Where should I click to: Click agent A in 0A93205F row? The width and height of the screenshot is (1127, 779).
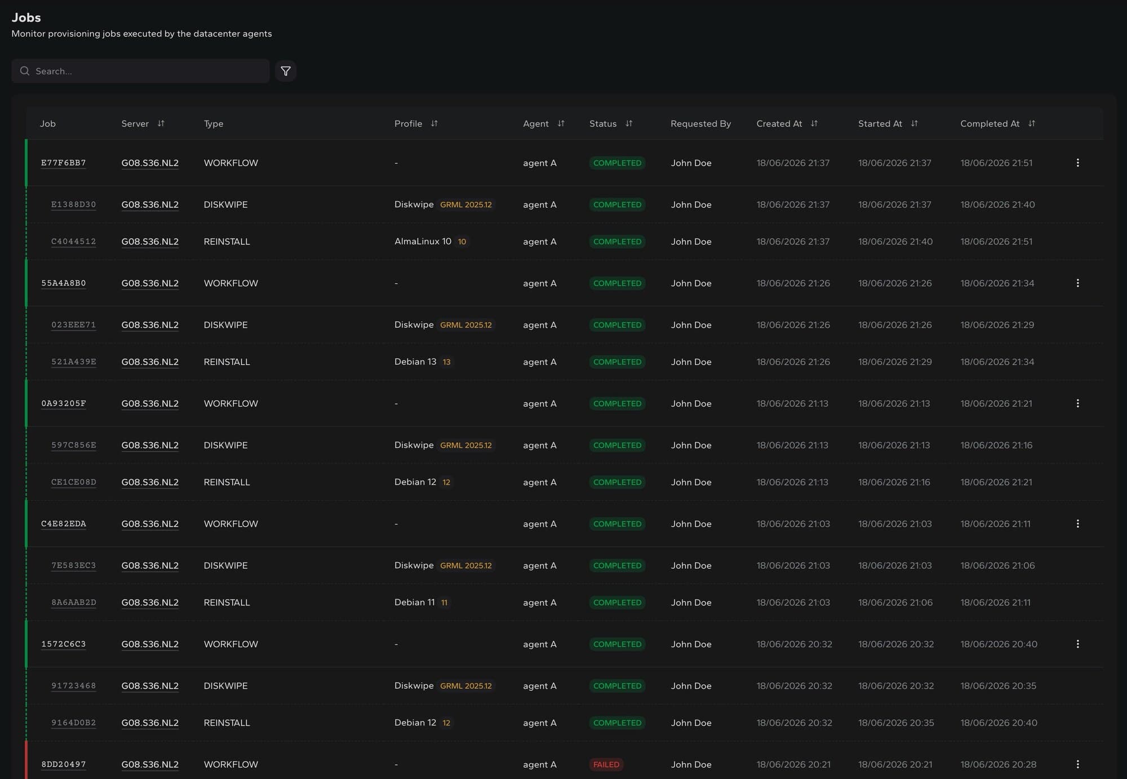pos(540,403)
